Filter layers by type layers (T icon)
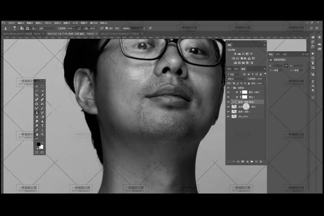 tap(253, 74)
